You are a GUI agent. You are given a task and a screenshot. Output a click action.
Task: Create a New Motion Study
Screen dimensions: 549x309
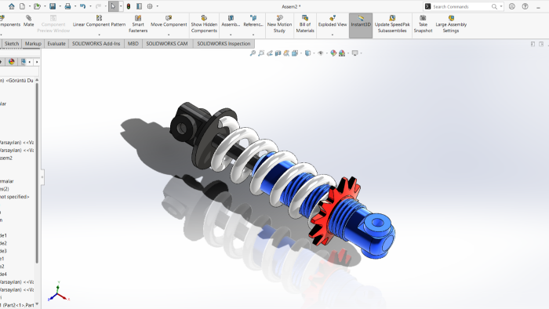tap(279, 24)
